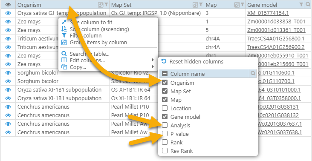
Task: Click group icon in Map column header
Action: coord(237,5)
